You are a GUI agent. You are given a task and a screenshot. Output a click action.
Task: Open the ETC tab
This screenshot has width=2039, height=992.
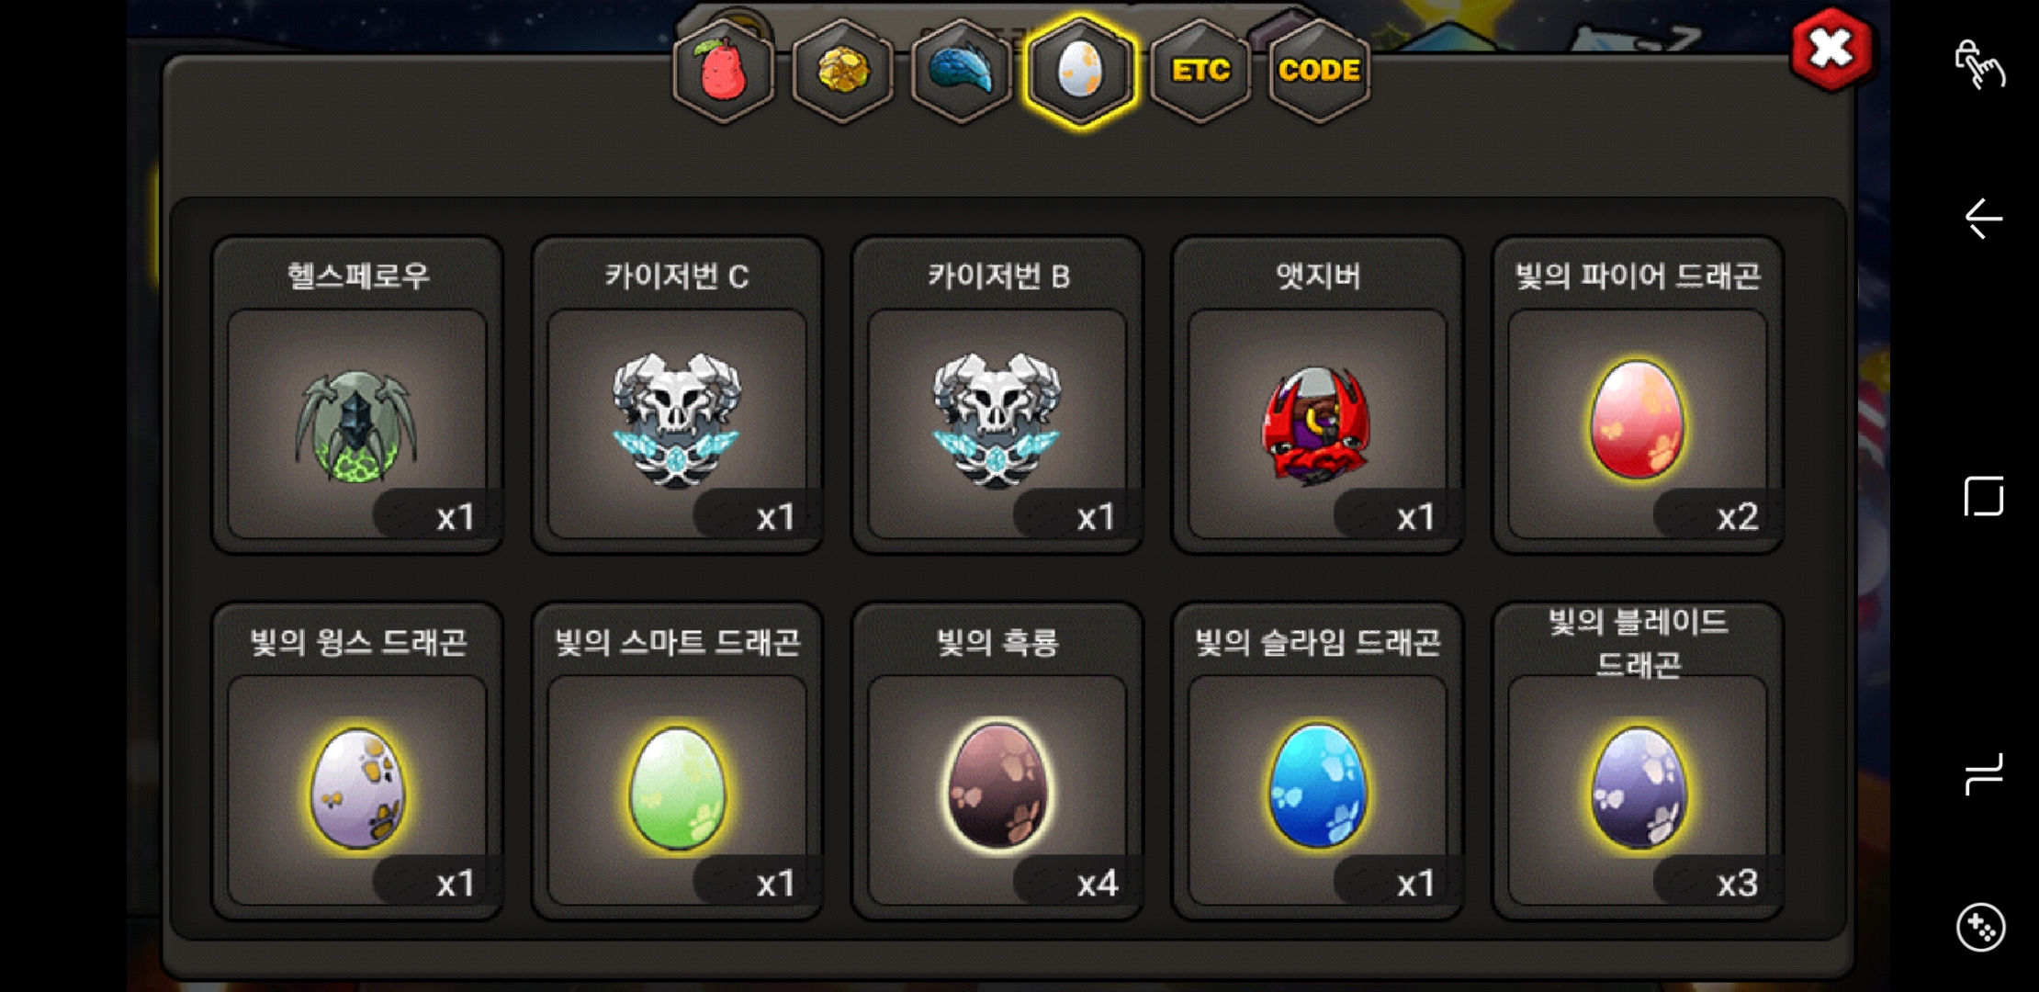1200,71
